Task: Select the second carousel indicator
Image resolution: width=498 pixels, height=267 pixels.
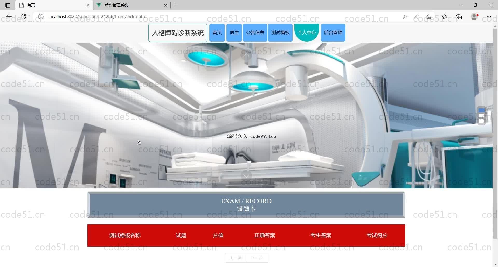Action: (x=481, y=116)
